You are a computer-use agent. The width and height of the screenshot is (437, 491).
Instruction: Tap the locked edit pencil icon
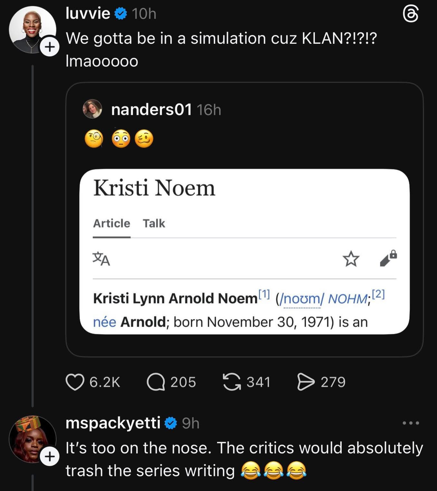point(388,258)
